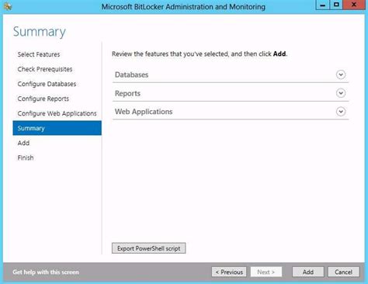The image size is (368, 284).
Task: Click the Reports heading text
Action: [127, 93]
